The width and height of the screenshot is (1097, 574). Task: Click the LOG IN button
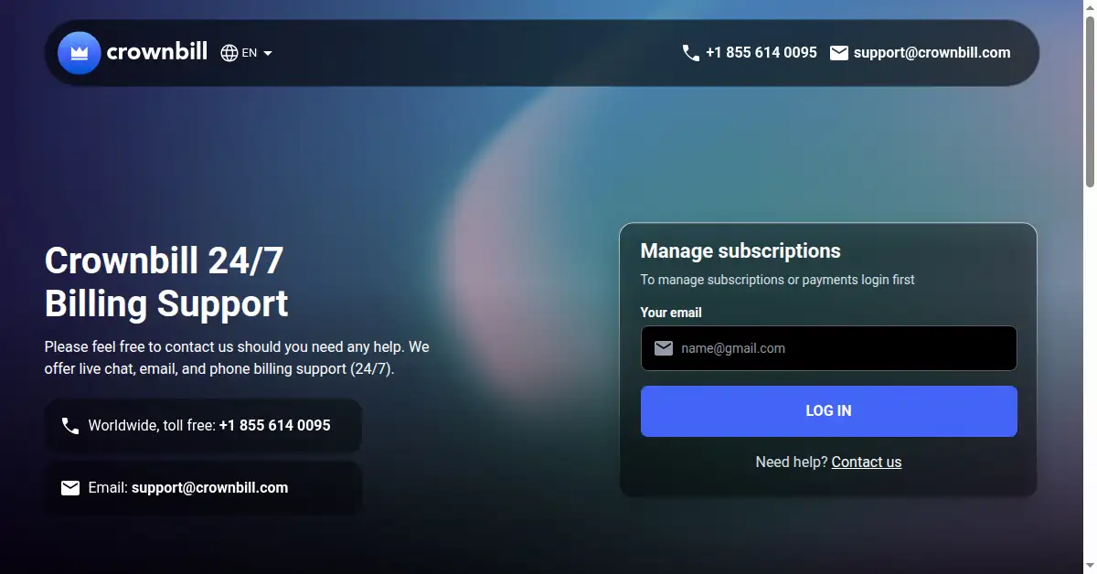829,411
